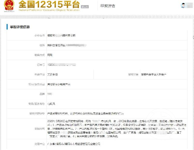The width and height of the screenshot is (194, 150).
Task: Click the 举报详情信息 section heading
Action: [x=20, y=27]
